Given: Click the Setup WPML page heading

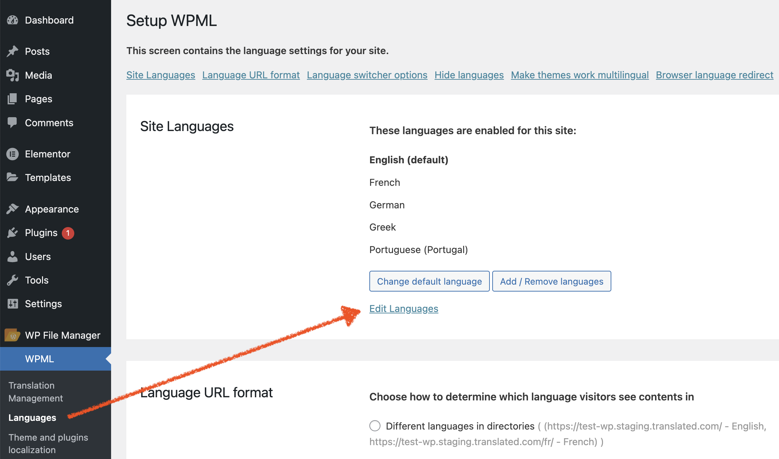Looking at the screenshot, I should pos(171,21).
